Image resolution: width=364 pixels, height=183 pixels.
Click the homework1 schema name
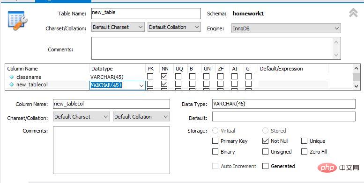248,14
